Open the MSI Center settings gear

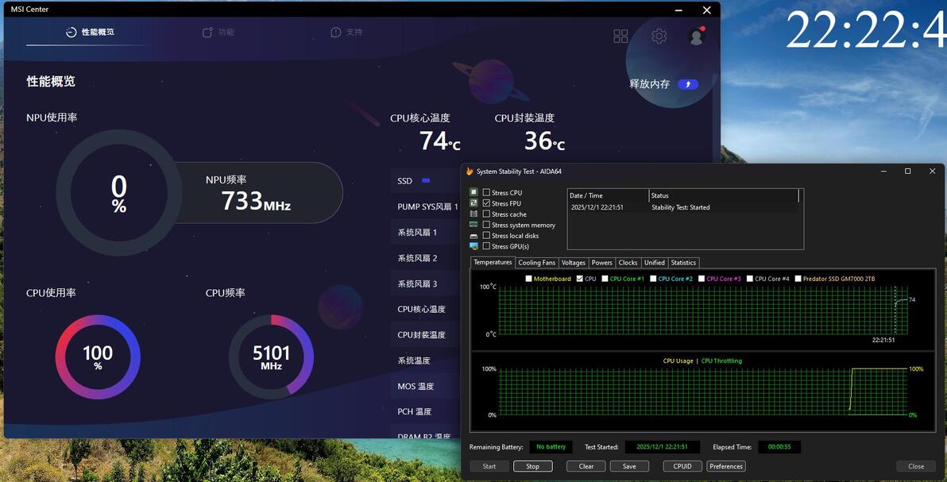(659, 37)
